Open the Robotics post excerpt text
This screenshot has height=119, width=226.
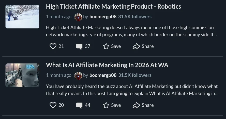[x=131, y=31]
